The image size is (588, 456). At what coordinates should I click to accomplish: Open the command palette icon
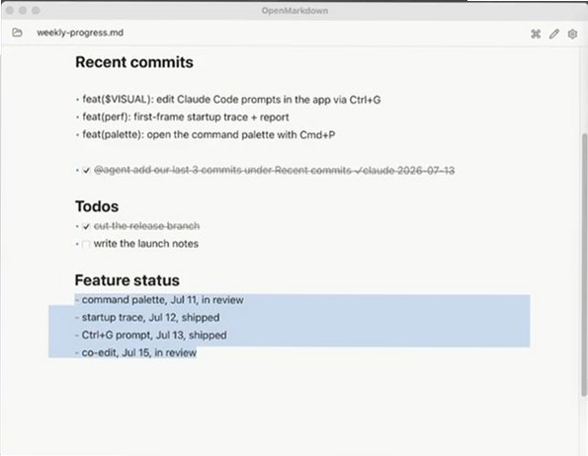coord(536,35)
